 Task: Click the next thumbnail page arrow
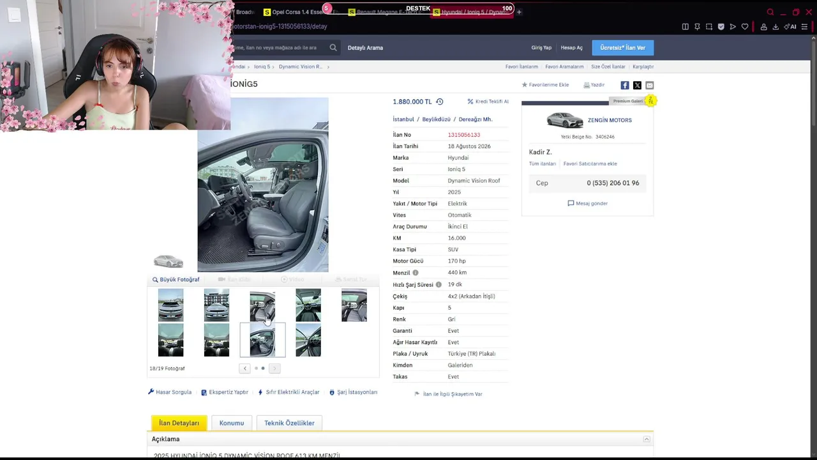(x=274, y=368)
